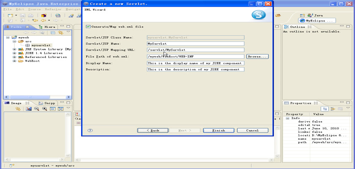The image size is (355, 169).
Task: Click the Display Name text field
Action: 196,63
